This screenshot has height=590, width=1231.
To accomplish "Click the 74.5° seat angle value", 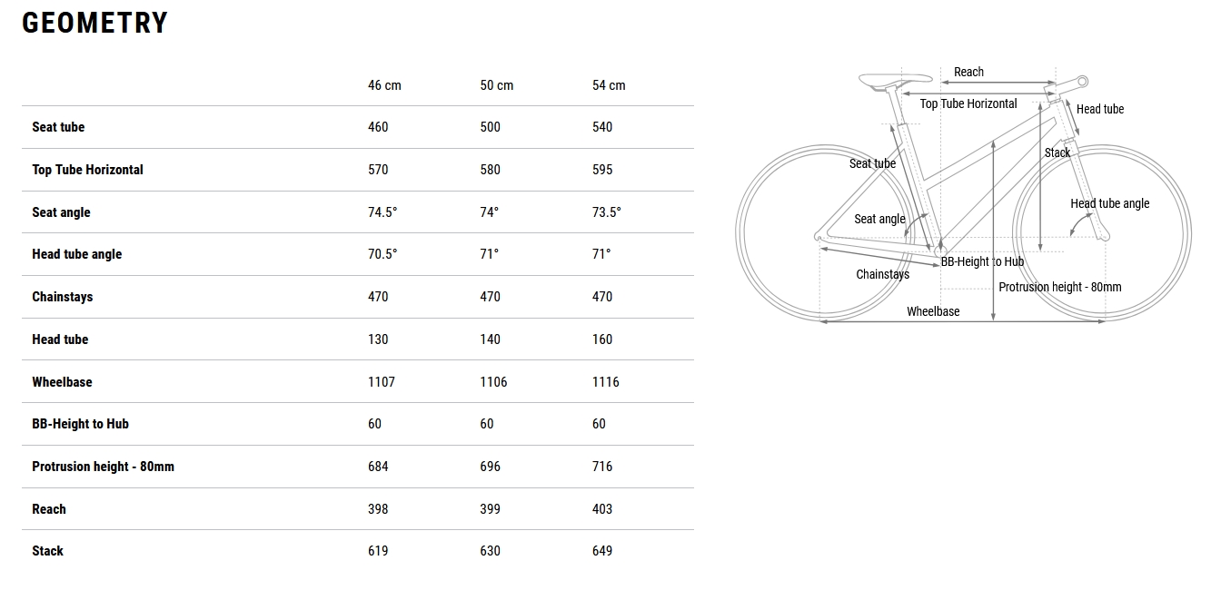I will 382,212.
